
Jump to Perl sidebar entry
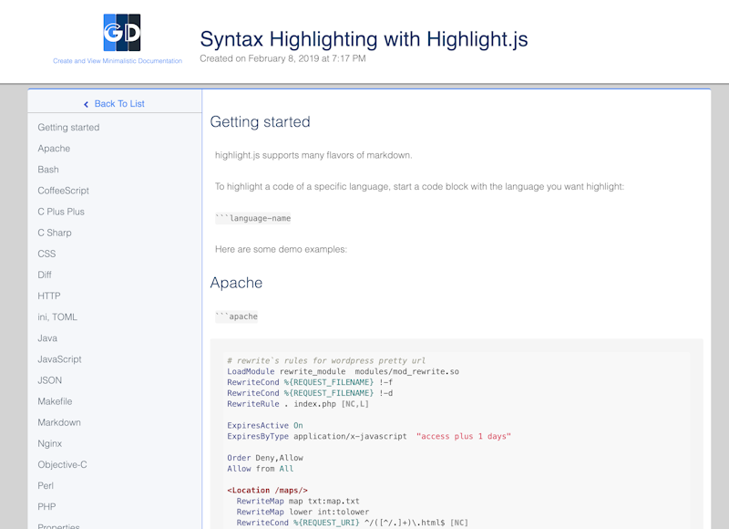(46, 486)
